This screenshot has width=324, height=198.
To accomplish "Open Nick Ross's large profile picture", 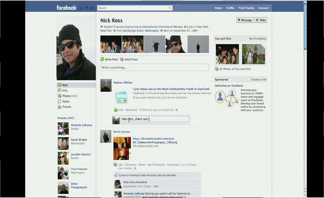I will pos(76,47).
